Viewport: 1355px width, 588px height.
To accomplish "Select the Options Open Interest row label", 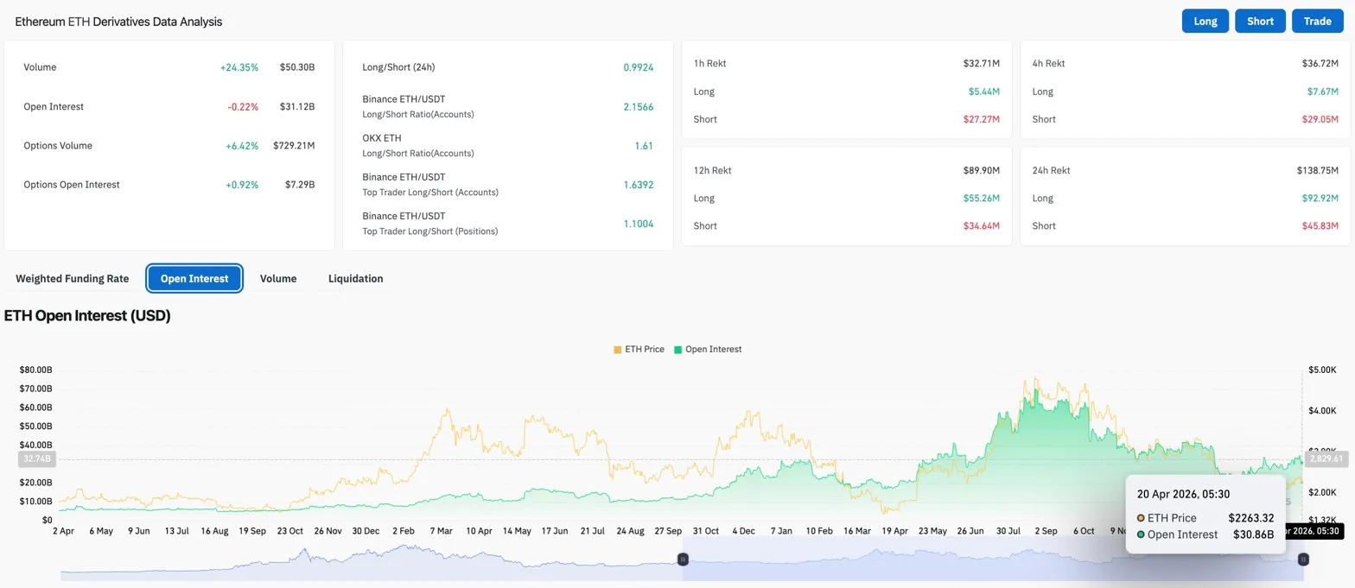I will point(72,185).
